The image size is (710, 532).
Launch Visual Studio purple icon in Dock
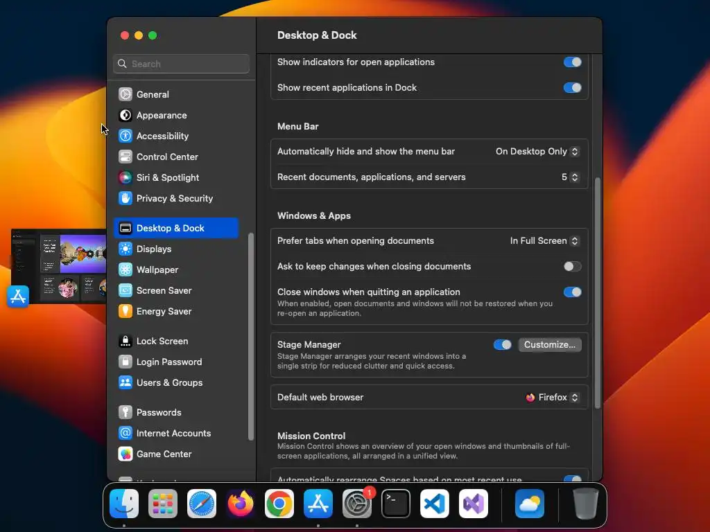[x=473, y=504]
